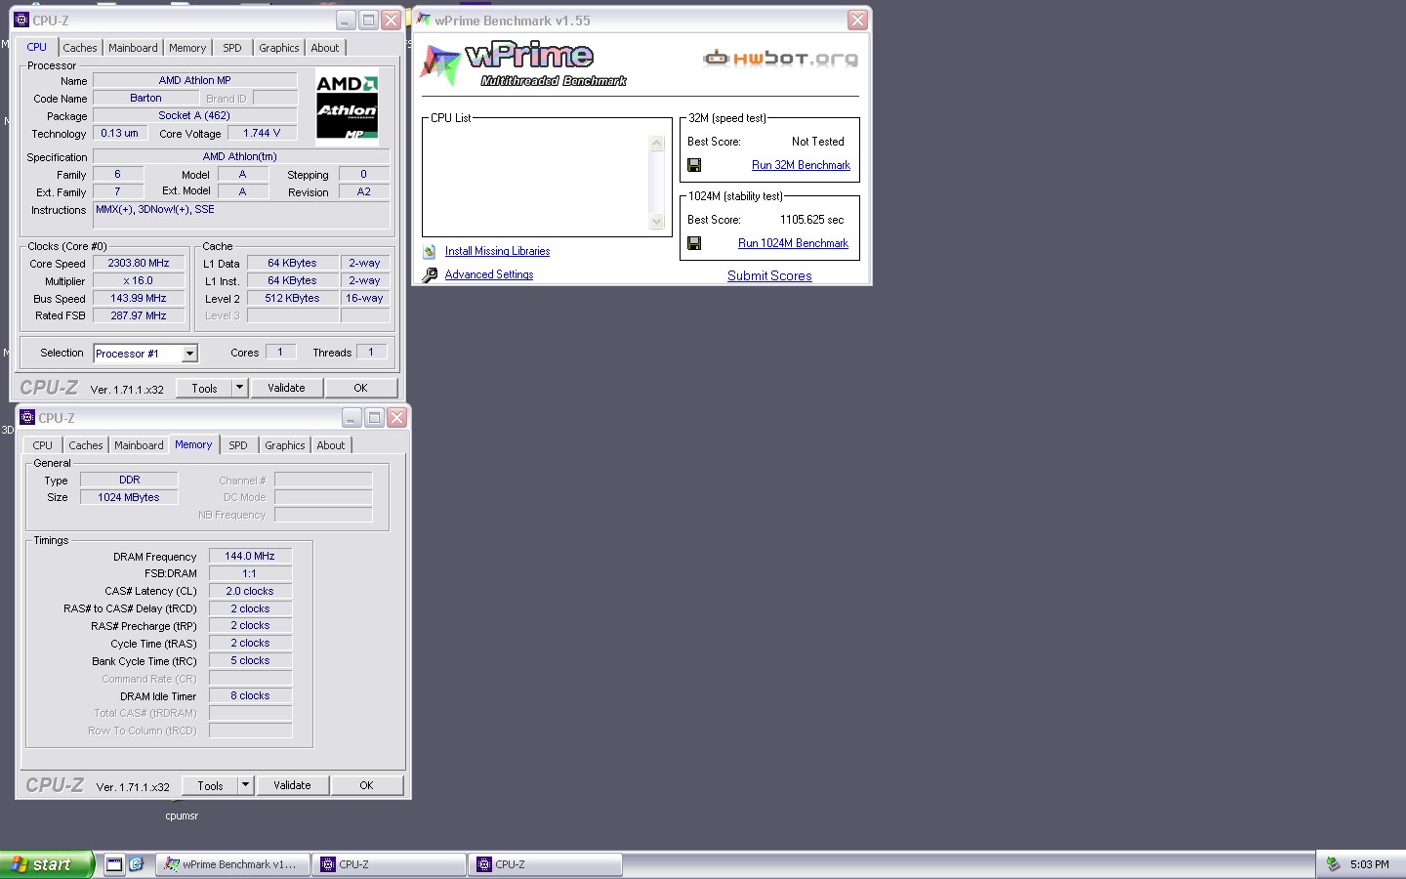
Task: Click the bottom CPU-Z window title icon
Action: [x=27, y=417]
